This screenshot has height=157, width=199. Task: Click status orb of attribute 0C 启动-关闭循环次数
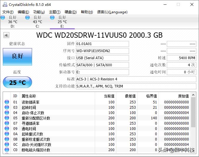[x=7, y=144]
